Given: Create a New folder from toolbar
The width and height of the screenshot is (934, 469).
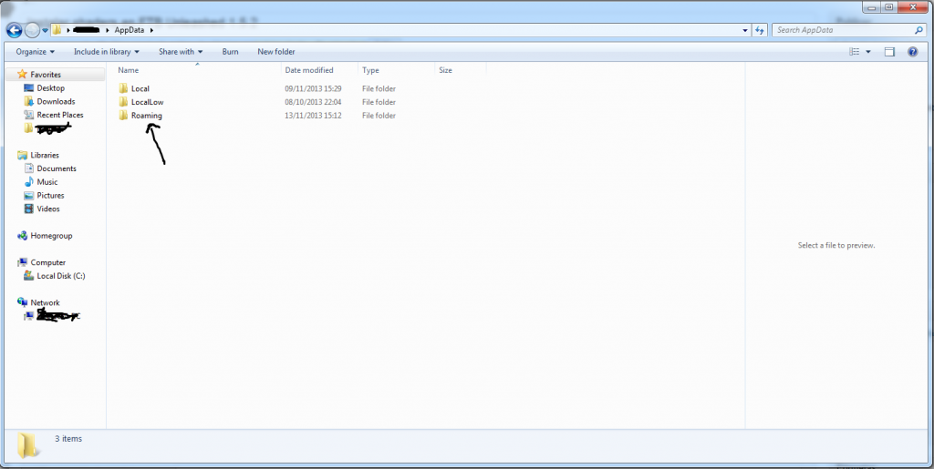Looking at the screenshot, I should click(276, 52).
